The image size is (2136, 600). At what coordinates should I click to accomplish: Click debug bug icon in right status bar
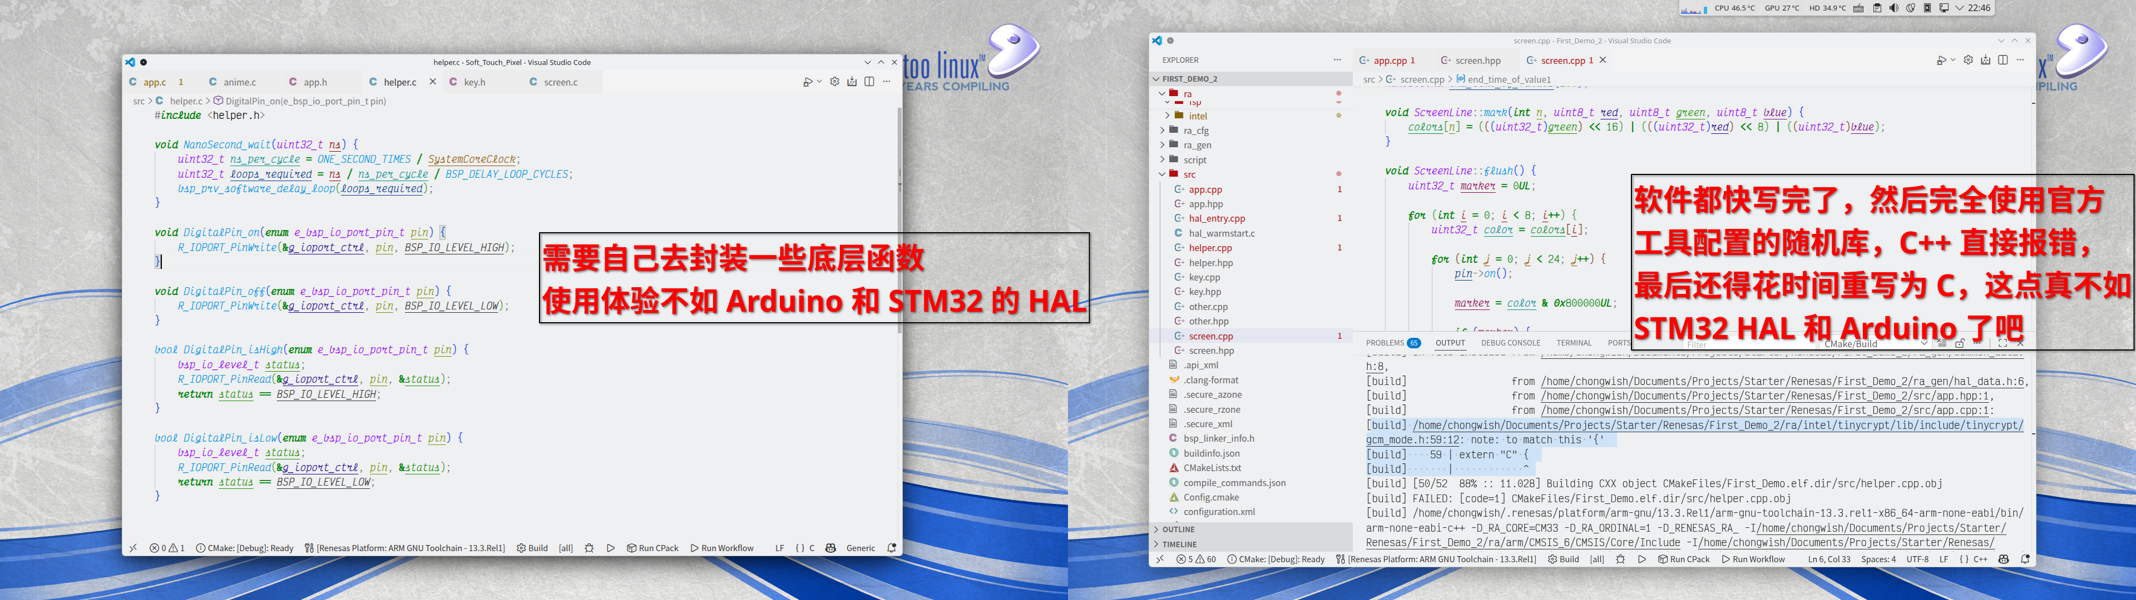point(1620,559)
